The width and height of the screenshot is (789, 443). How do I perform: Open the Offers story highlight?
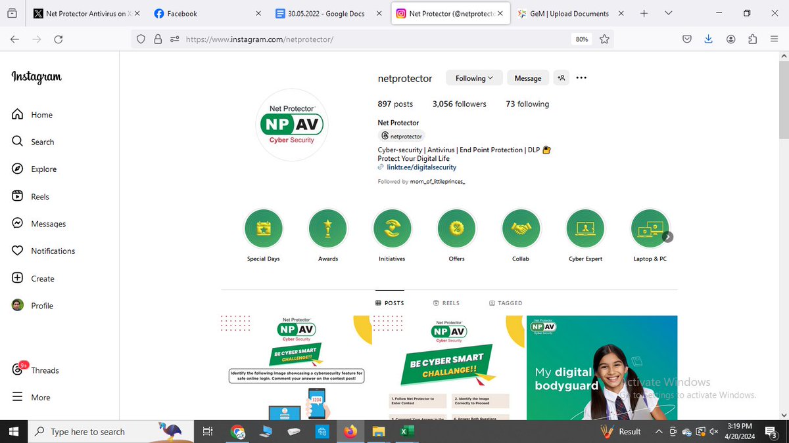tap(456, 227)
